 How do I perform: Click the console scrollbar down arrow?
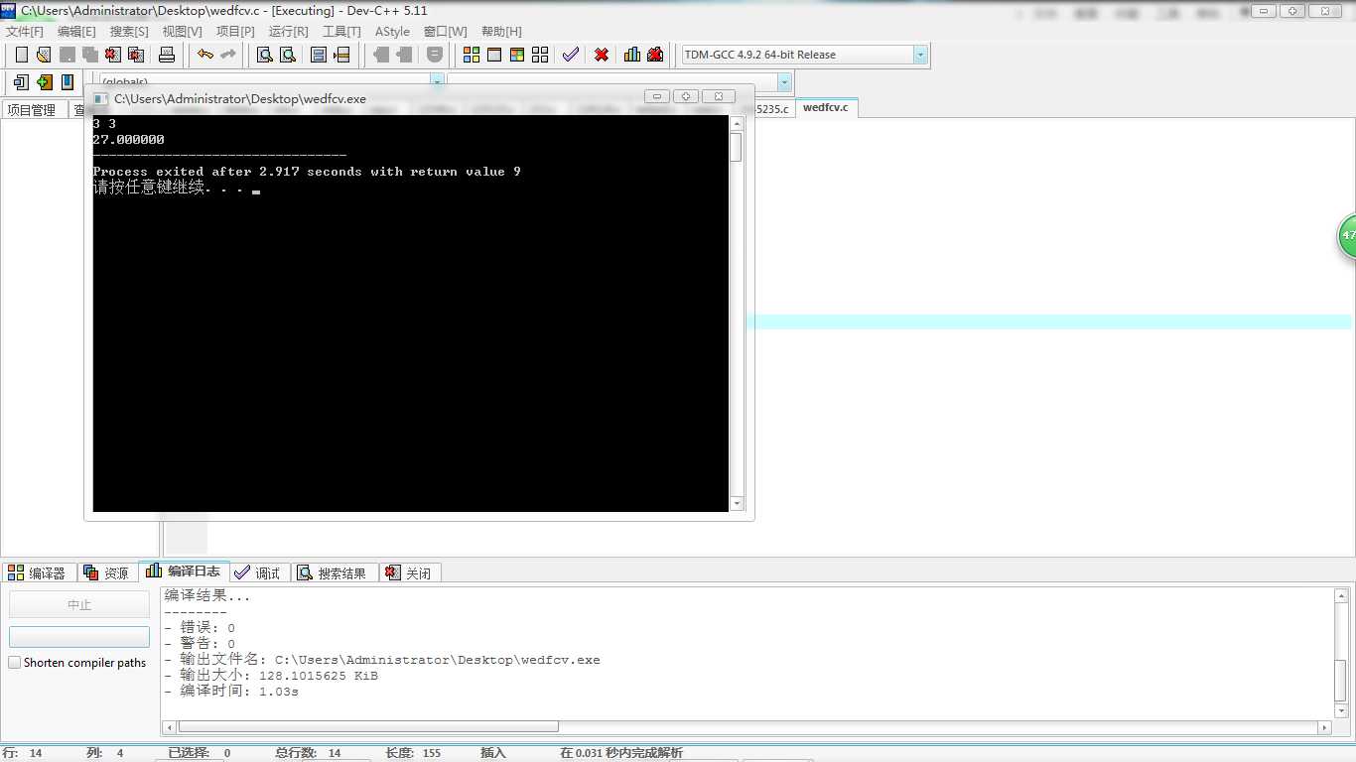(x=736, y=504)
